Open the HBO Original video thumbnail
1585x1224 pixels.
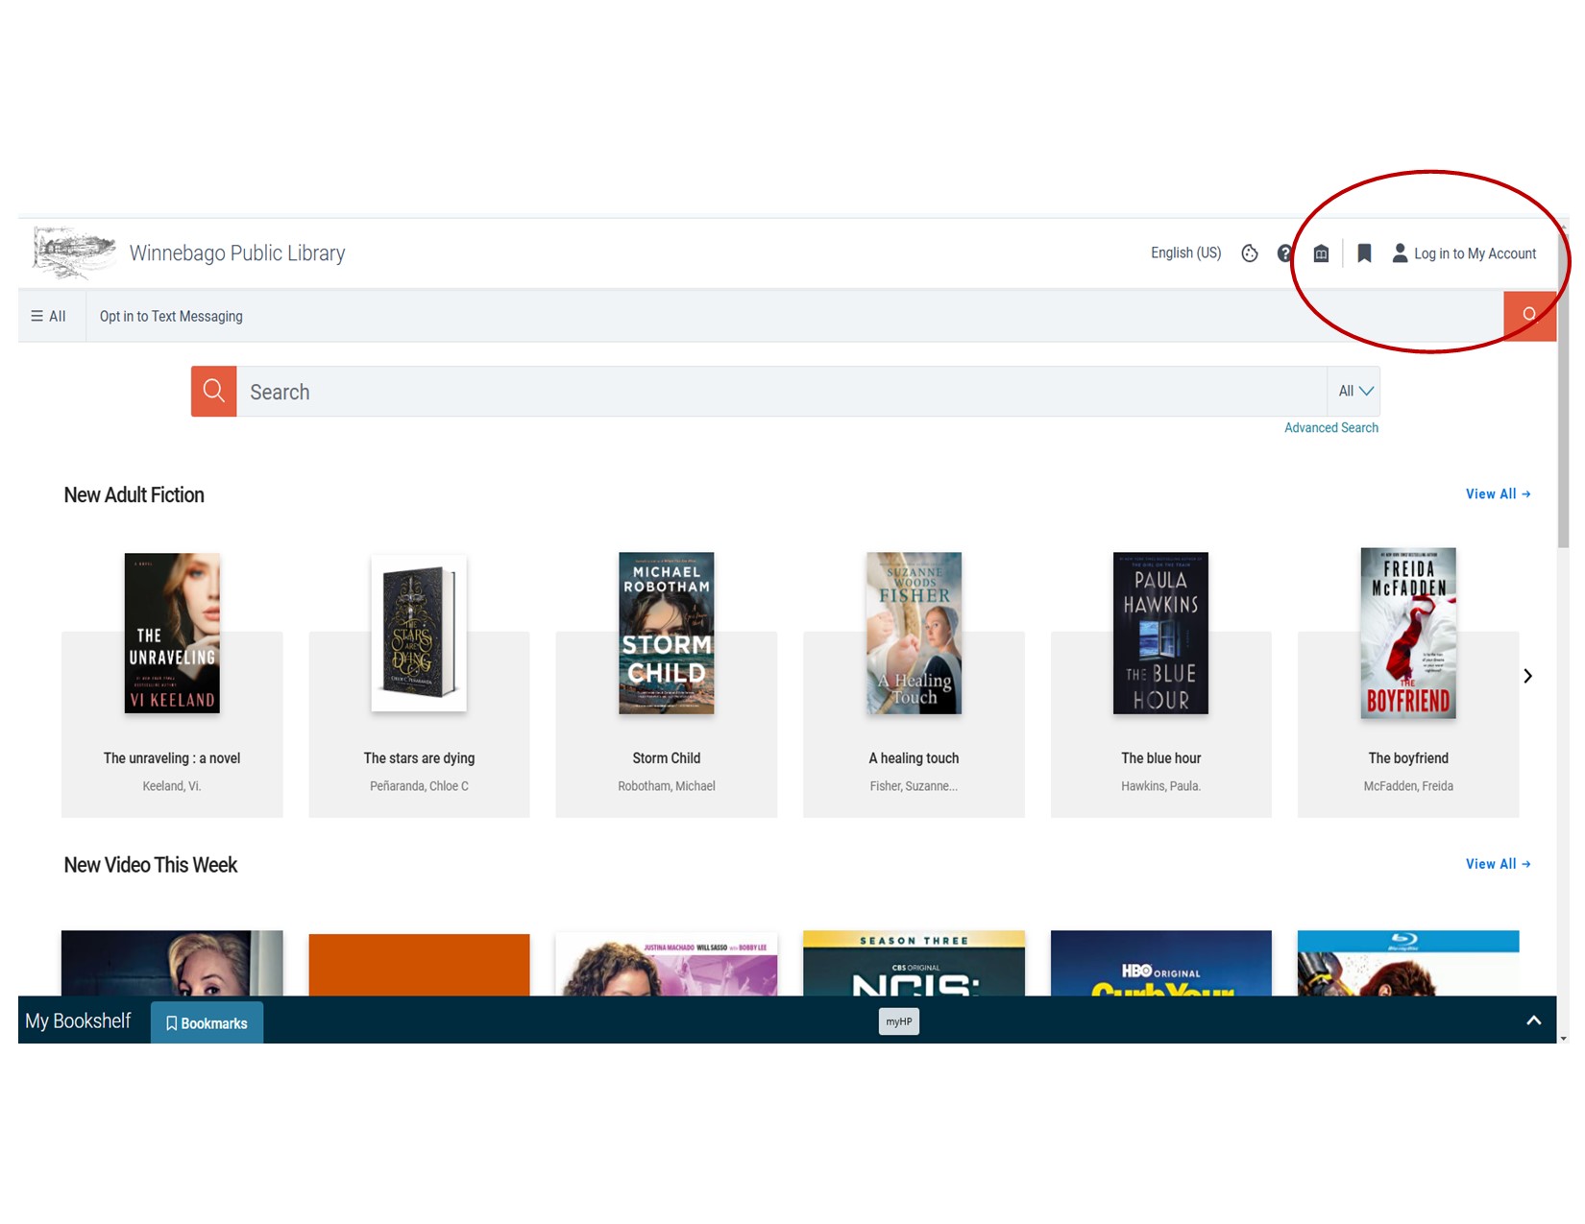point(1160,963)
